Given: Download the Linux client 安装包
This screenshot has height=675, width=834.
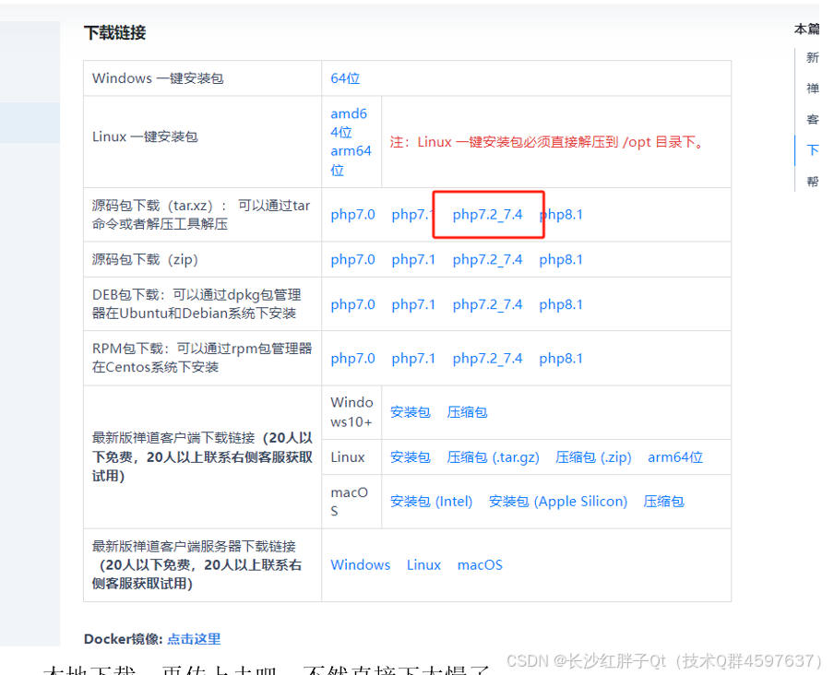Looking at the screenshot, I should coord(411,457).
